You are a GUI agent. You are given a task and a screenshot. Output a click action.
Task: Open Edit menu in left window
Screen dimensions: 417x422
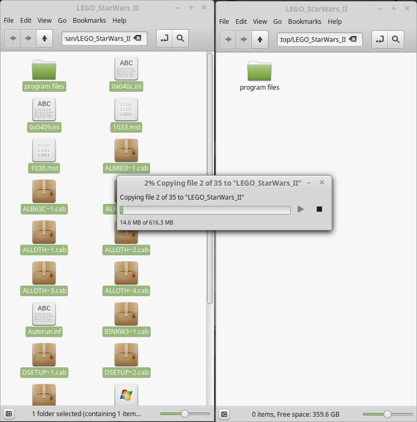[26, 20]
